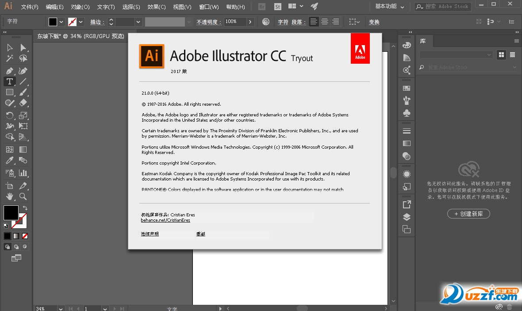Viewport: 522px width, 311px height.
Task: Select the Type tool in the toolbar
Action: point(9,81)
